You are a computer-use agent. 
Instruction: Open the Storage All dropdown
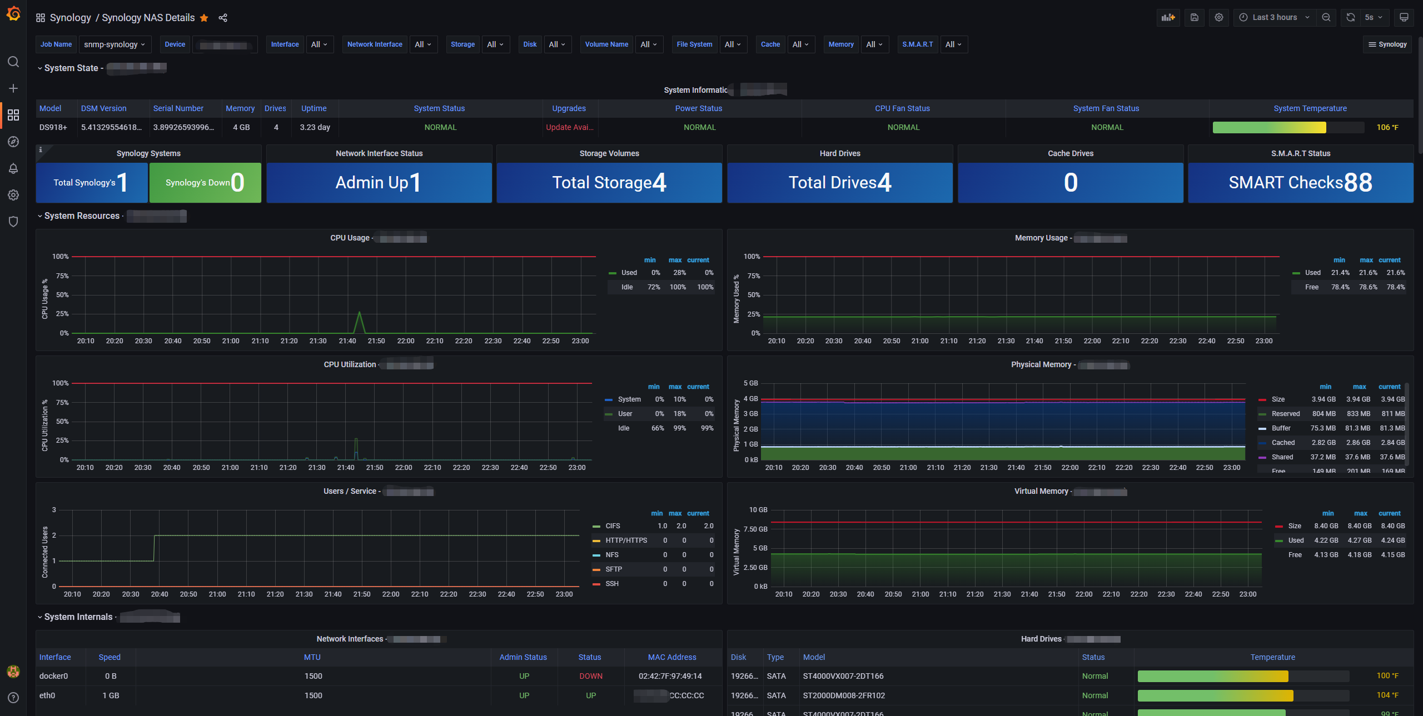pos(495,44)
